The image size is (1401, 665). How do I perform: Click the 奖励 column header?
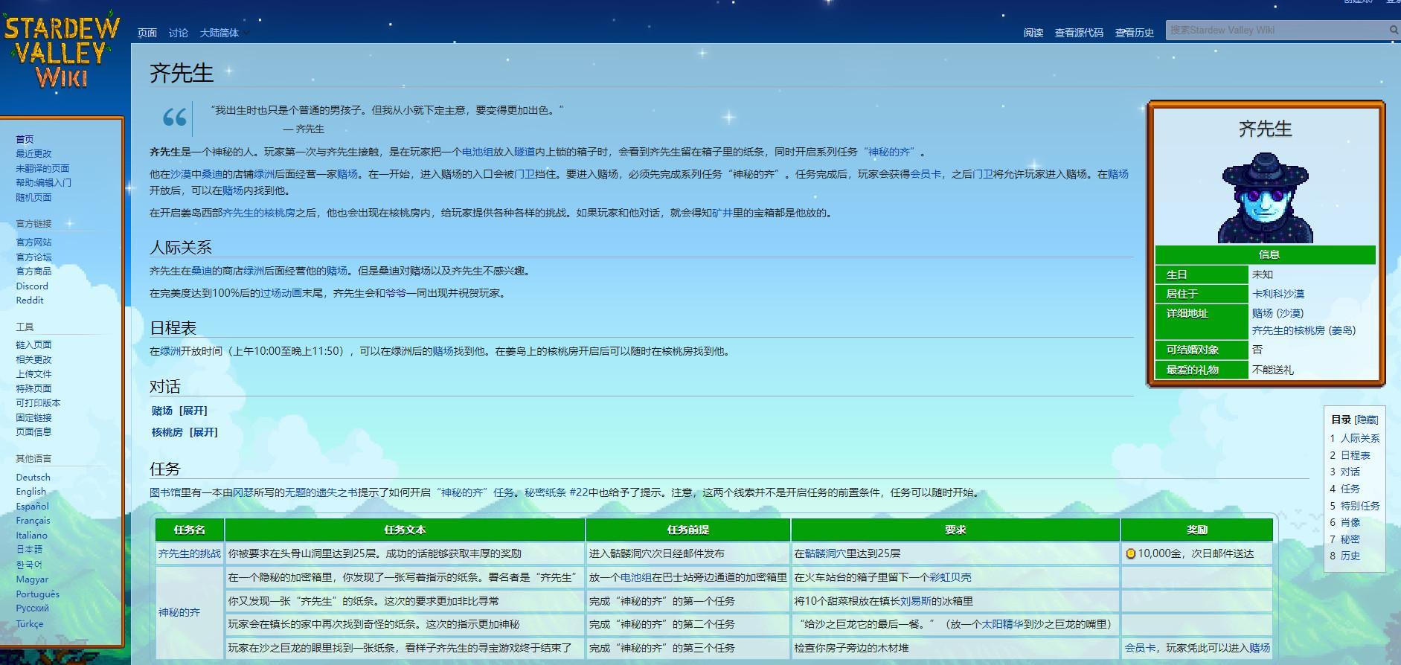click(1196, 530)
